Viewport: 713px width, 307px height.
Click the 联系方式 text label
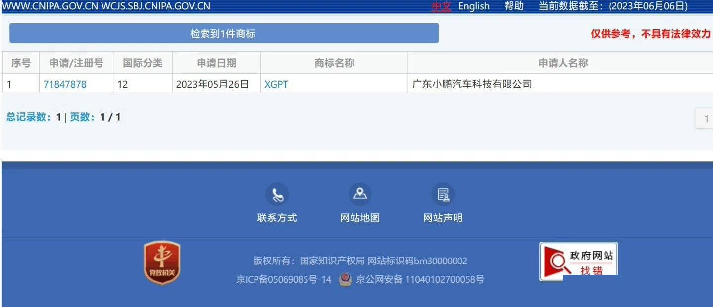[x=277, y=218]
